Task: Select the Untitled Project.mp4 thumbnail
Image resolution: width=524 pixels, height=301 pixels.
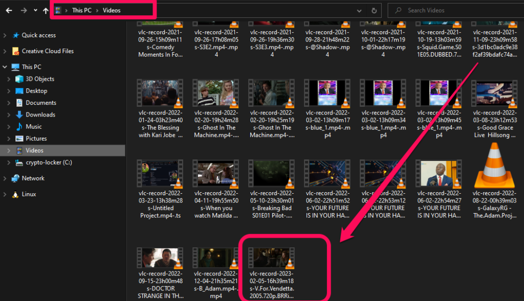Action: pos(160,174)
